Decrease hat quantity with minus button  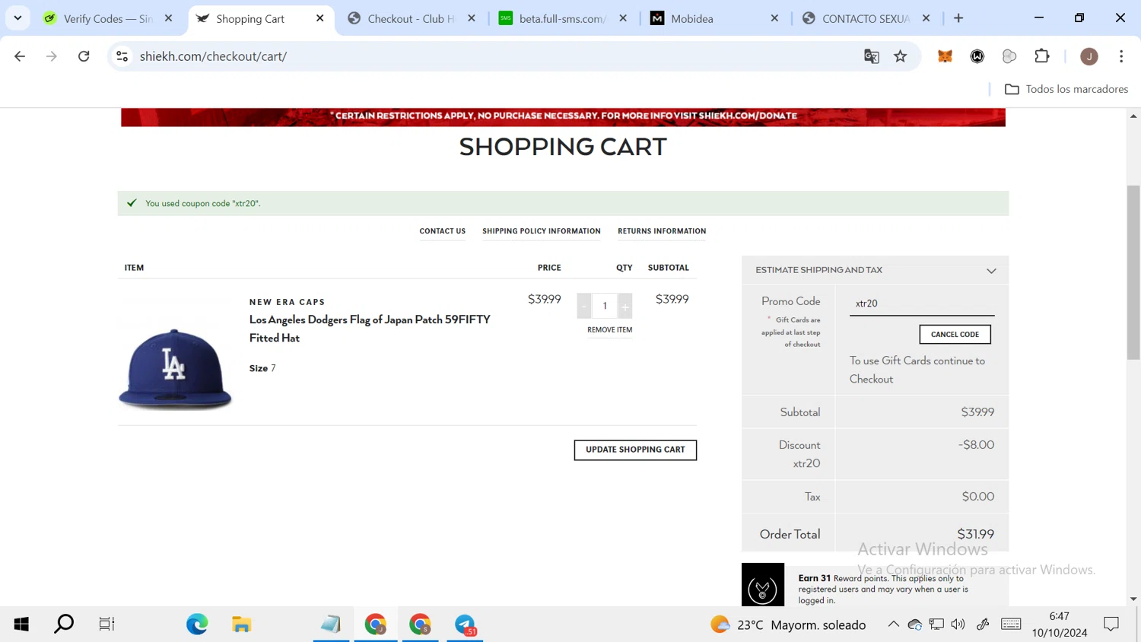click(584, 306)
